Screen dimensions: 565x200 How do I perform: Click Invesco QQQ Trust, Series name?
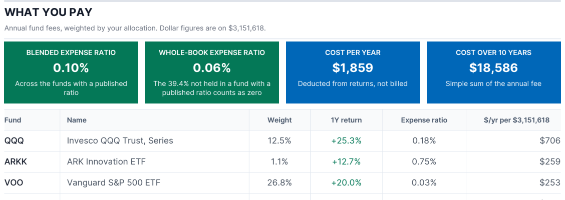click(x=120, y=141)
